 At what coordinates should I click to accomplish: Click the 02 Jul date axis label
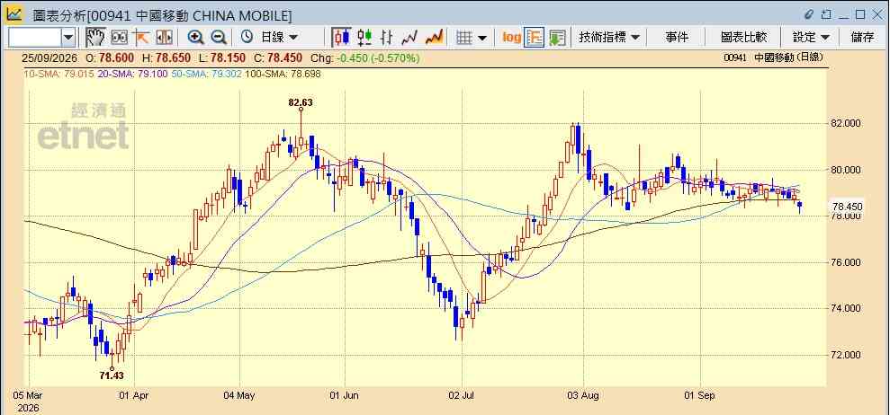[x=462, y=395]
